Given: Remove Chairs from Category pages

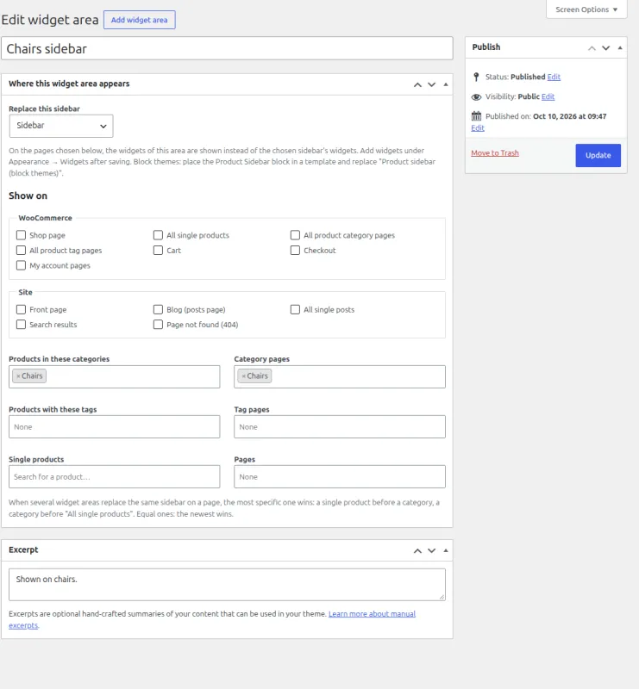Looking at the screenshot, I should (x=243, y=376).
